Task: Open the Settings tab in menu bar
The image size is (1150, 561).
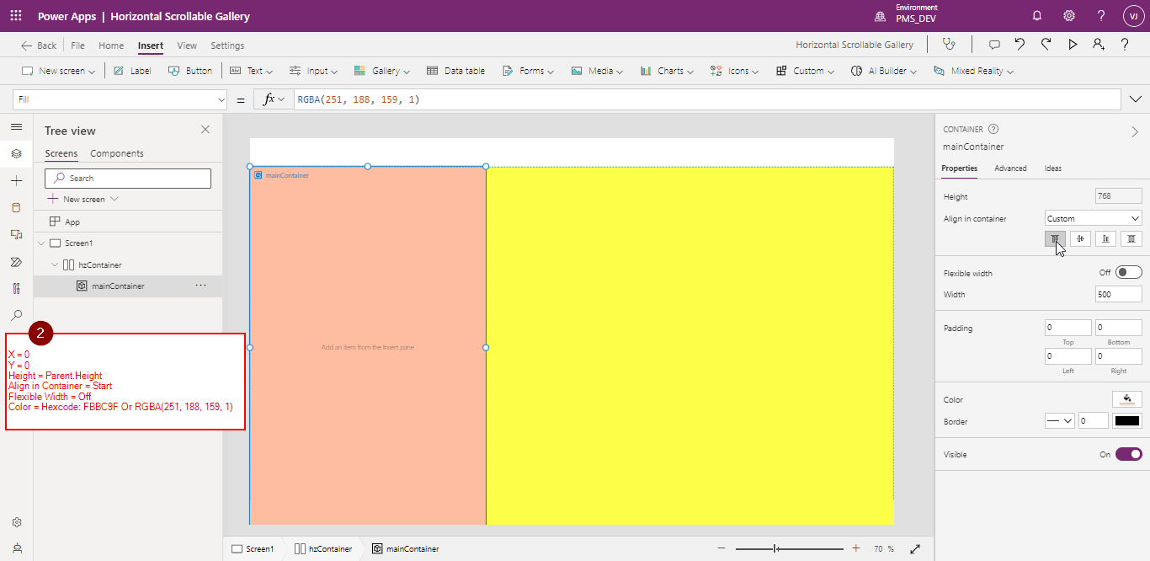Action: 227,45
